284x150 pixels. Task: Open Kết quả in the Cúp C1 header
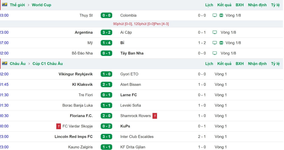(224, 64)
